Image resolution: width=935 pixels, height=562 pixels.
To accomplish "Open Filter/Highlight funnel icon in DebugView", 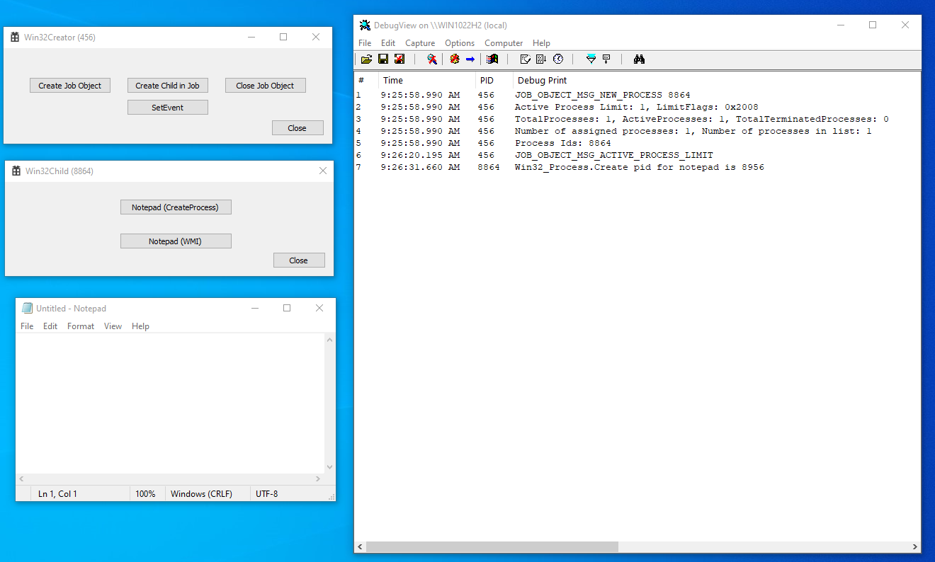I will [x=591, y=59].
